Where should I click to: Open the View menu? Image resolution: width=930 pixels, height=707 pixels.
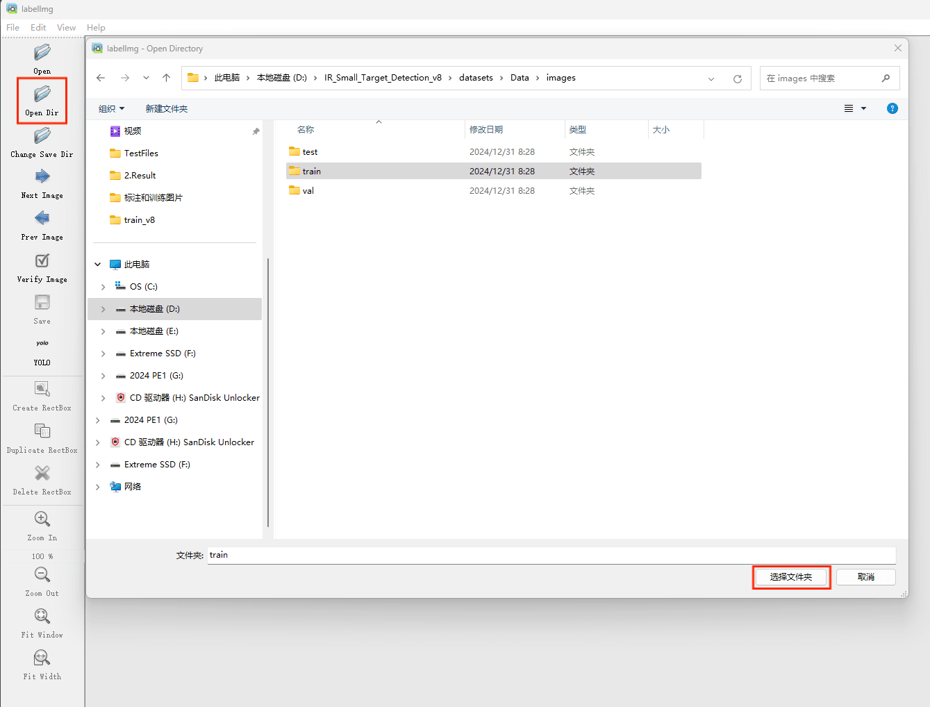66,28
